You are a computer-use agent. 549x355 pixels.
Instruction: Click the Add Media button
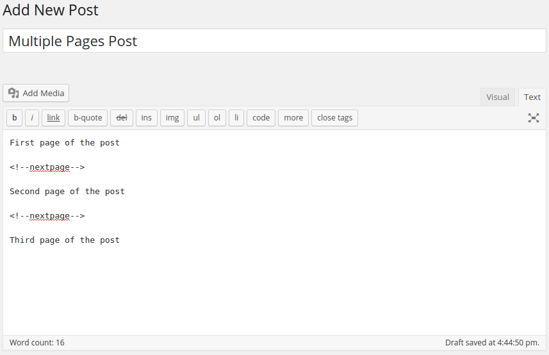36,93
